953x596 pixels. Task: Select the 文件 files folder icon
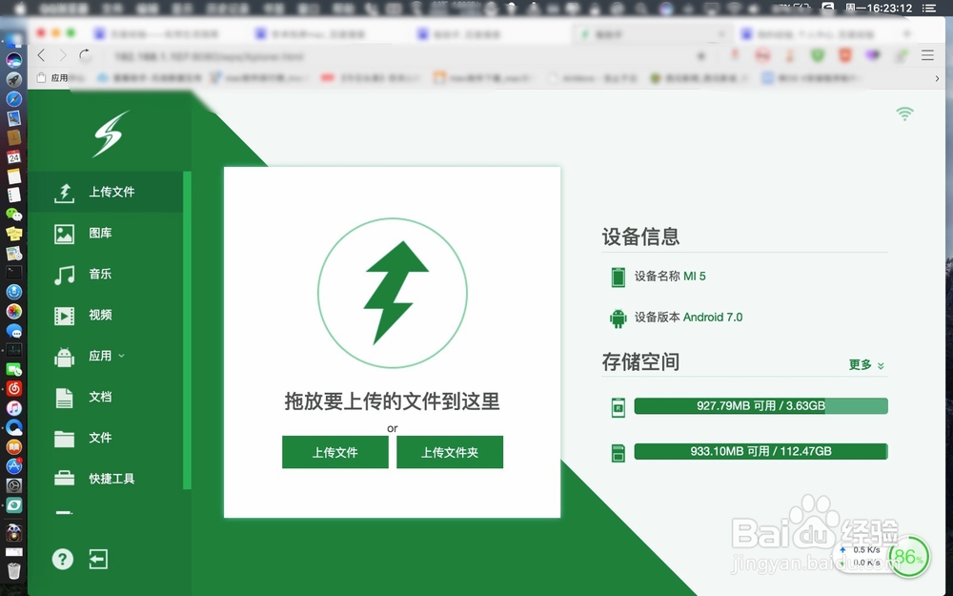(63, 438)
